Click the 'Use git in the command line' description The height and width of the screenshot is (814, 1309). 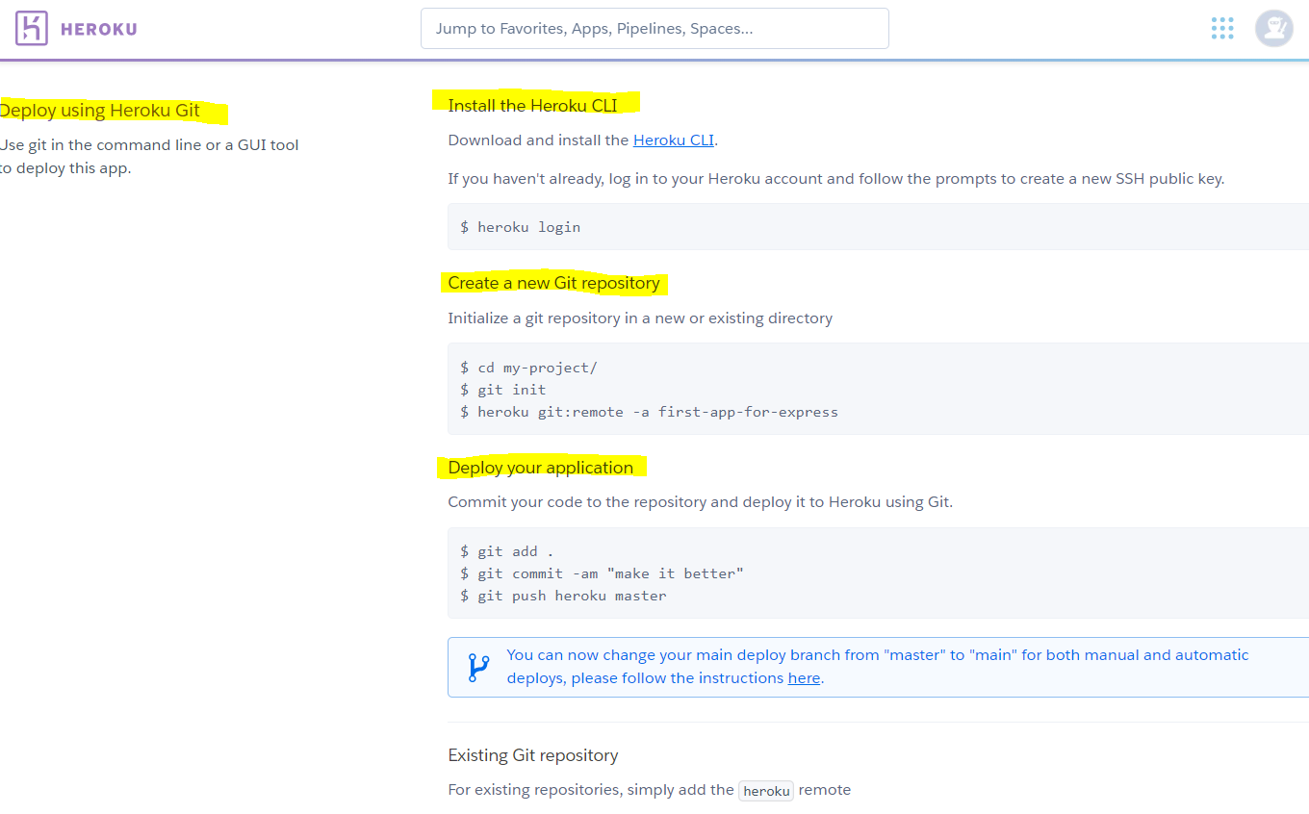149,157
